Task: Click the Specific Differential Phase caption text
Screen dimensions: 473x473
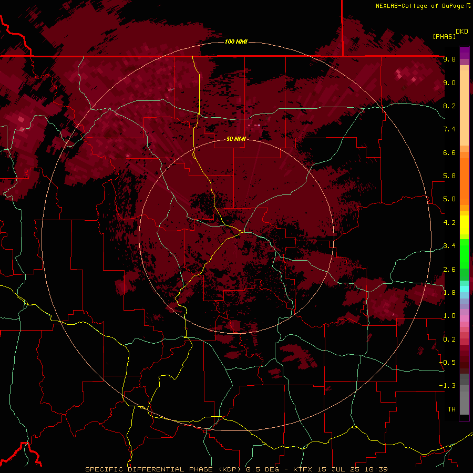Action: coord(236,469)
